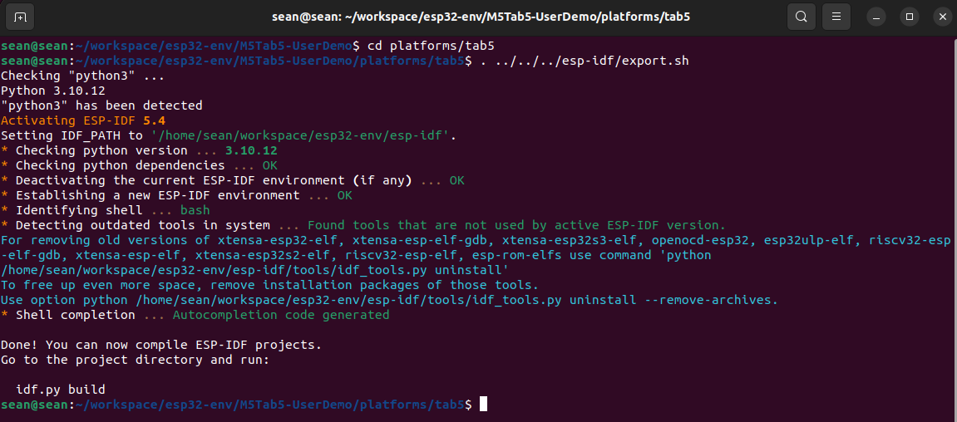Open the hamburger menu in title bar
Viewport: 957px width, 422px height.
click(836, 17)
